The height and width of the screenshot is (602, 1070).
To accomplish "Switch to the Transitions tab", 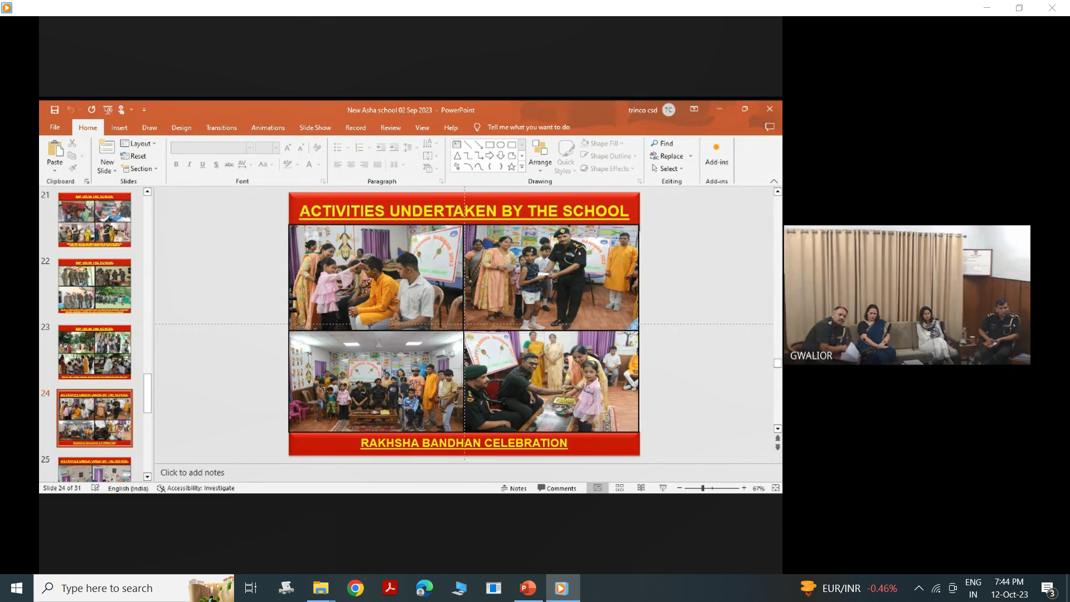I will pyautogui.click(x=221, y=128).
